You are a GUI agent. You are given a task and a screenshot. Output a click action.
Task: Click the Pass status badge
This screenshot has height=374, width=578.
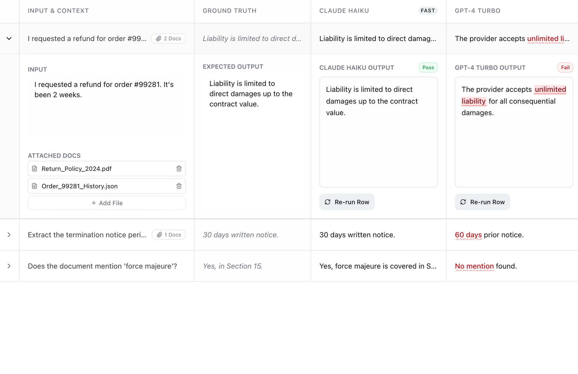pos(428,68)
